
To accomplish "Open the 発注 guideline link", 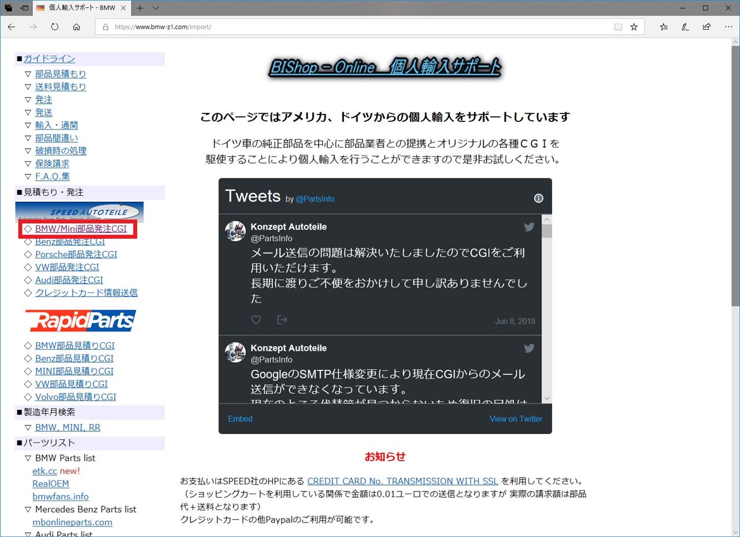I will pos(44,99).
